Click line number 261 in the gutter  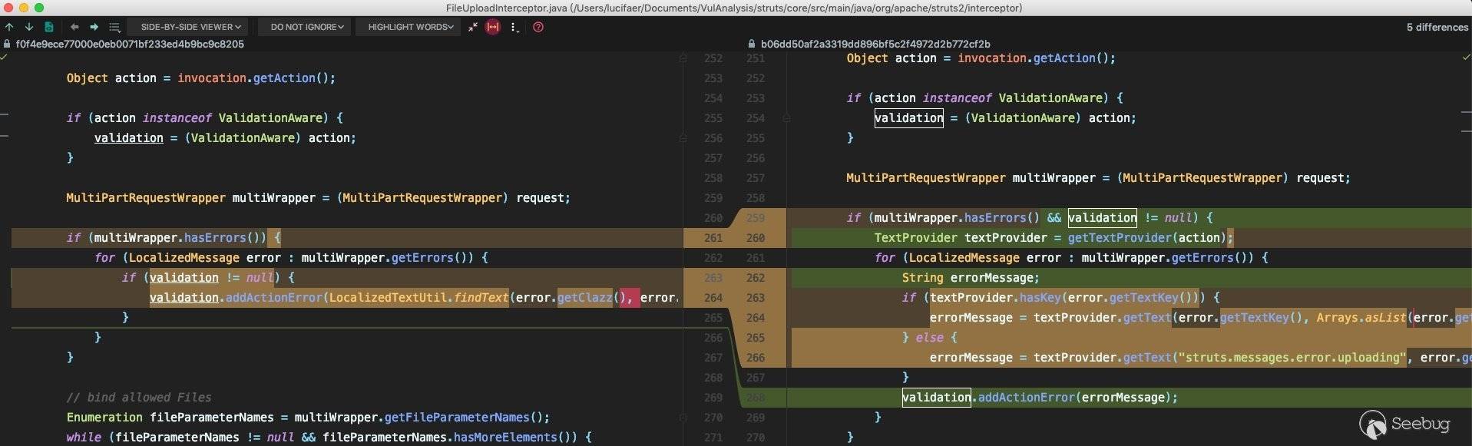pos(713,238)
